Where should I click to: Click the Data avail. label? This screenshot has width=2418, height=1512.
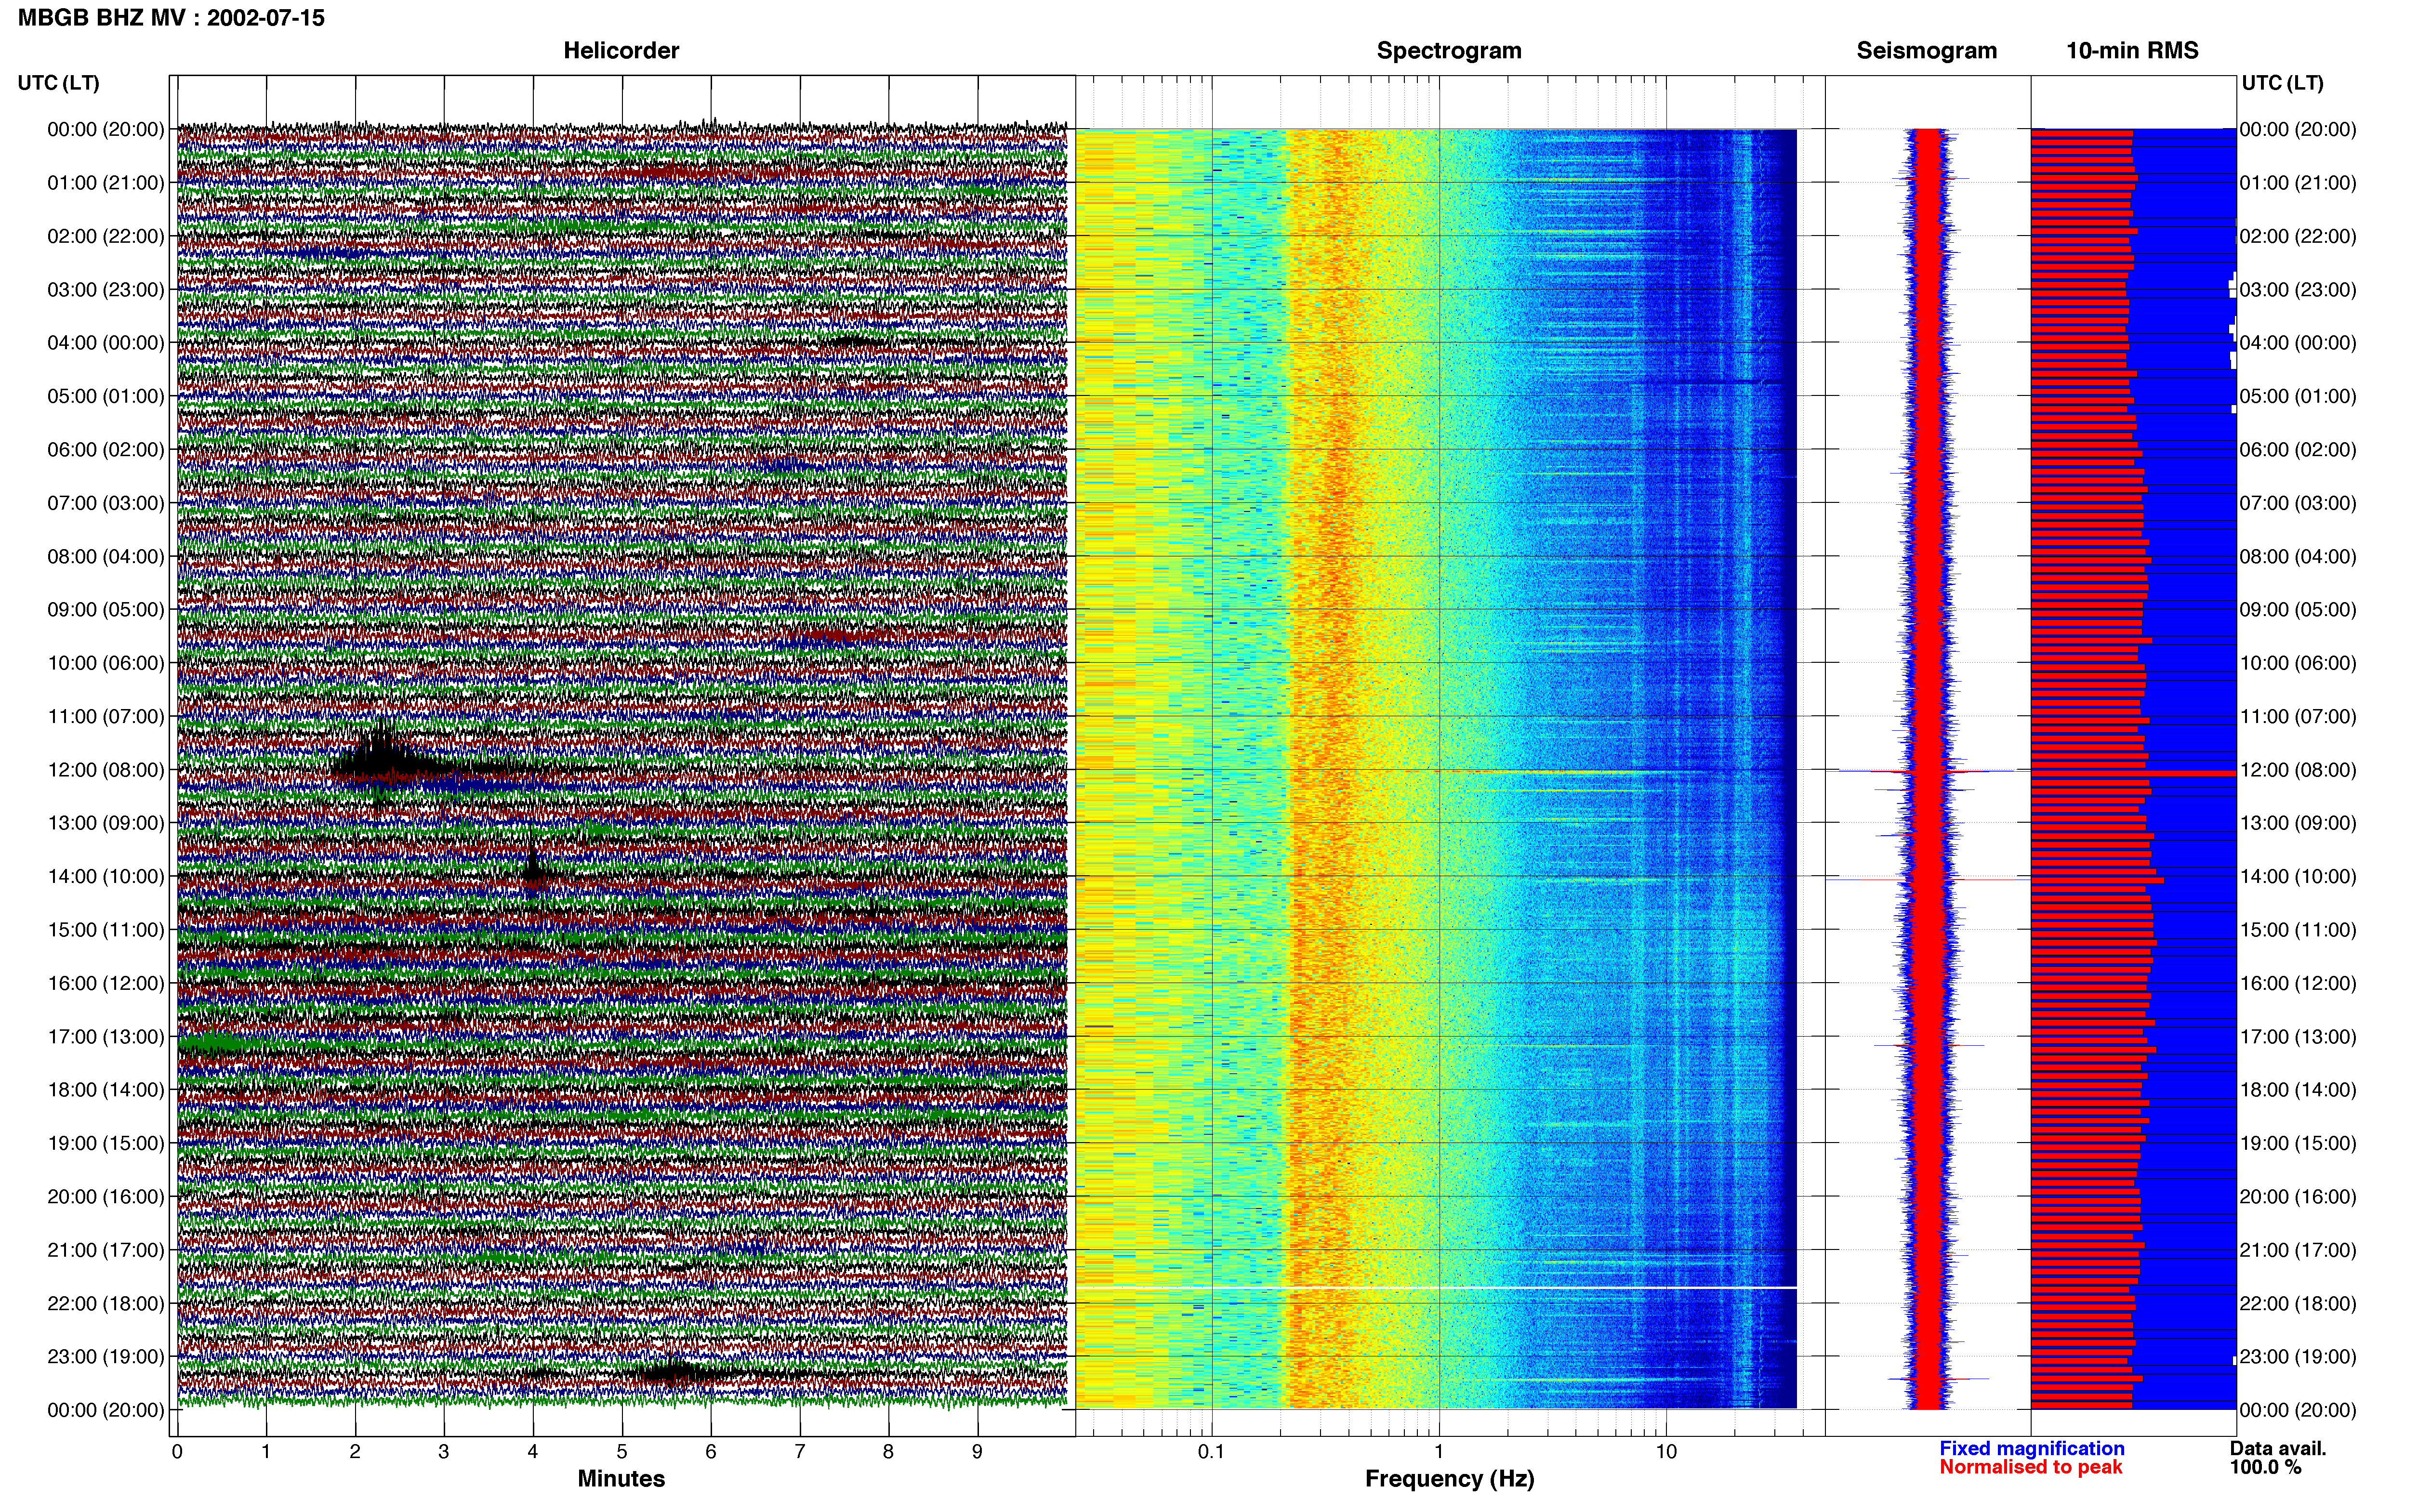point(2278,1448)
